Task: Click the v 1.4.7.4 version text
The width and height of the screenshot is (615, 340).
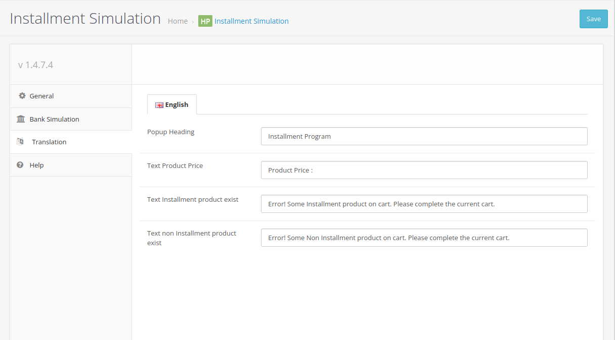Action: [x=35, y=65]
